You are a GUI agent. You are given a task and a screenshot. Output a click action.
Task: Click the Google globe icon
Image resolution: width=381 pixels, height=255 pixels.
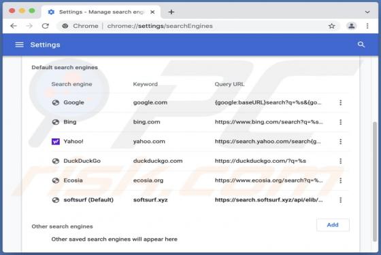tap(56, 102)
